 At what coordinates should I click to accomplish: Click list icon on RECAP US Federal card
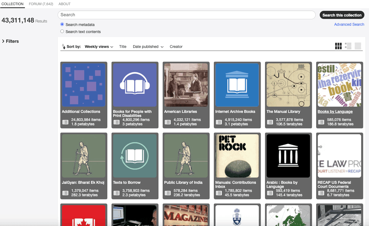[x=321, y=193]
